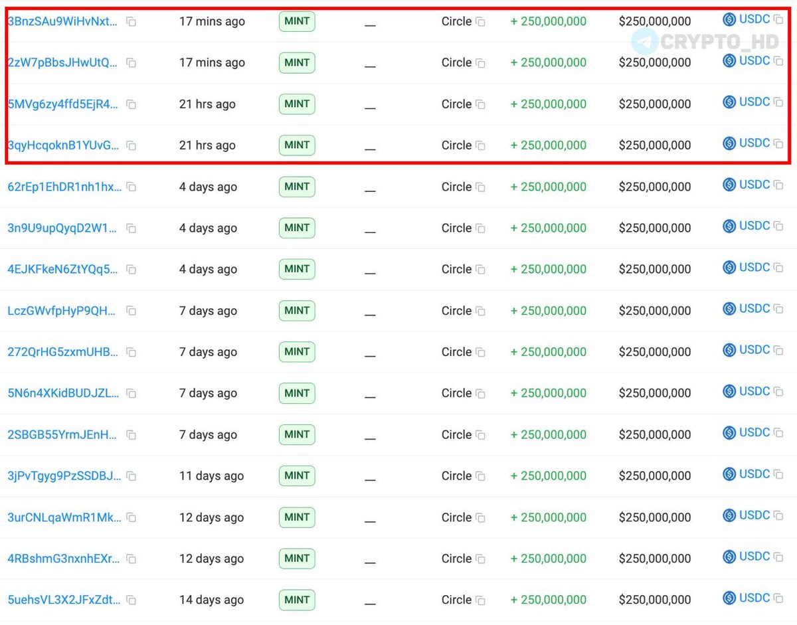Image resolution: width=797 pixels, height=625 pixels.
Task: Open Circle account in 3n9U9upQyqD2W1 row
Action: pos(456,228)
